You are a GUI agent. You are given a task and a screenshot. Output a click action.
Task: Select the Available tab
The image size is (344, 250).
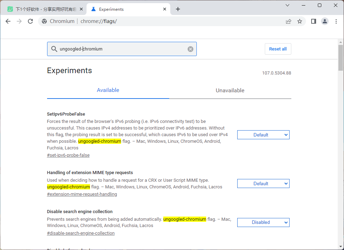[108, 90]
